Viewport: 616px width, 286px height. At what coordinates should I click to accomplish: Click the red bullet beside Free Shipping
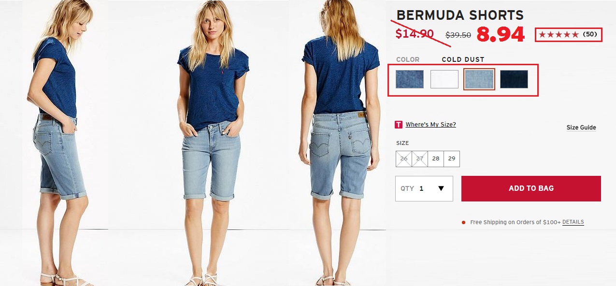[x=464, y=223]
